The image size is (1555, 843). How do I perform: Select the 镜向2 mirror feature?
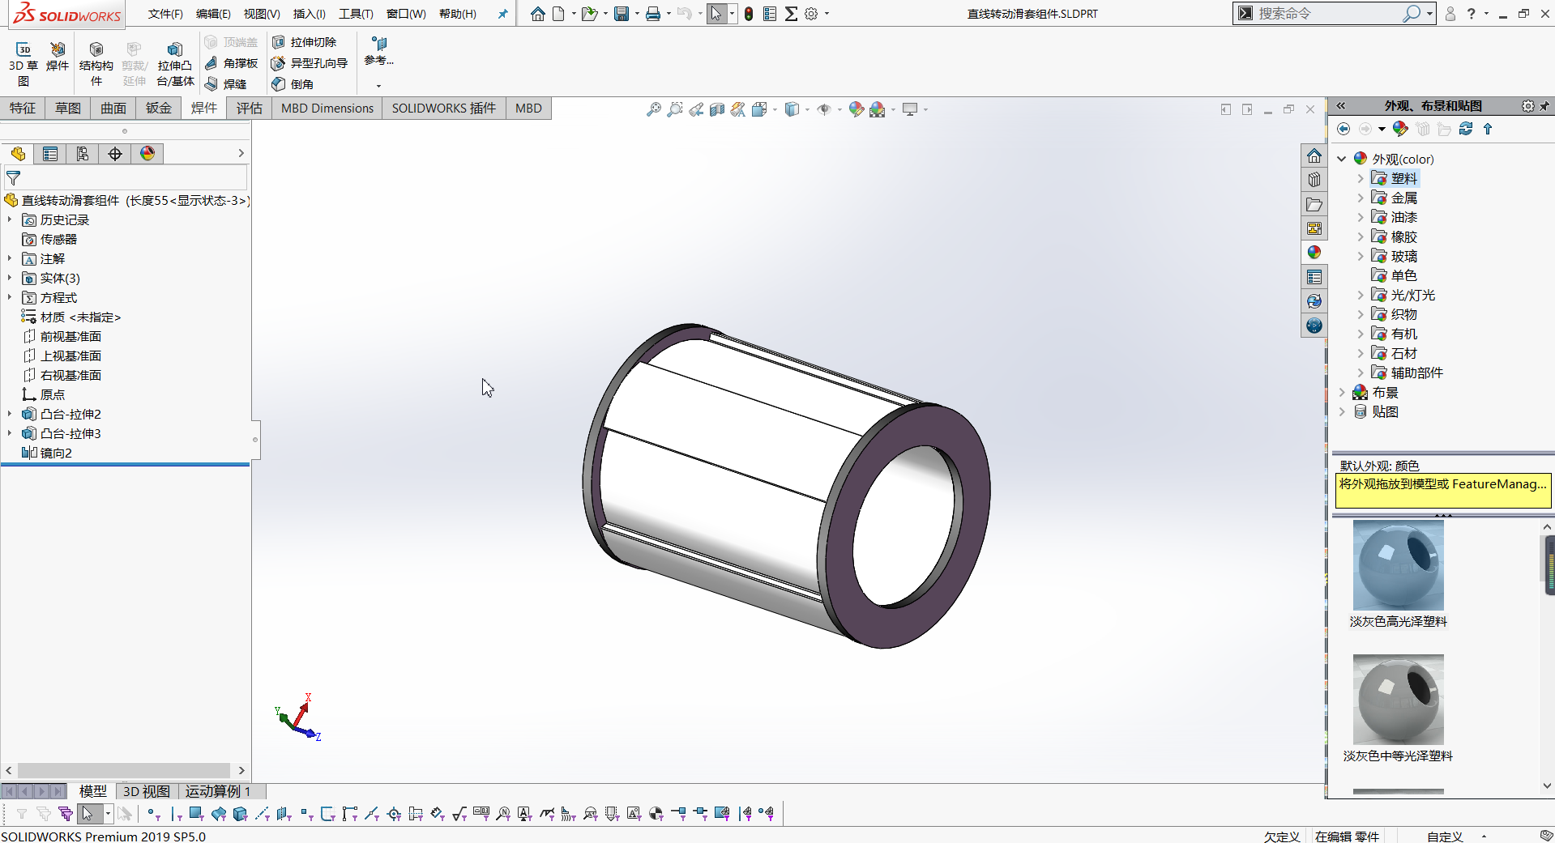pos(47,453)
